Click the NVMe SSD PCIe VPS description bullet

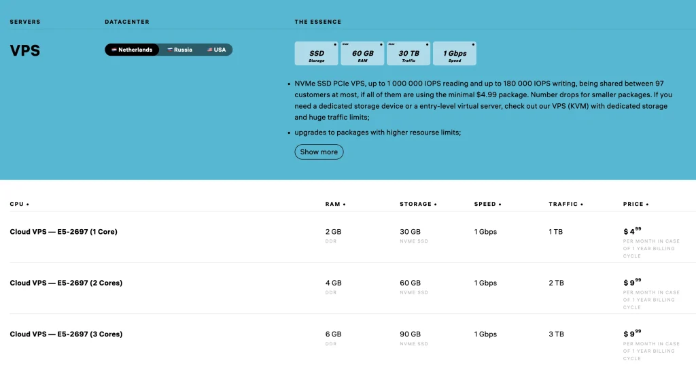483,101
